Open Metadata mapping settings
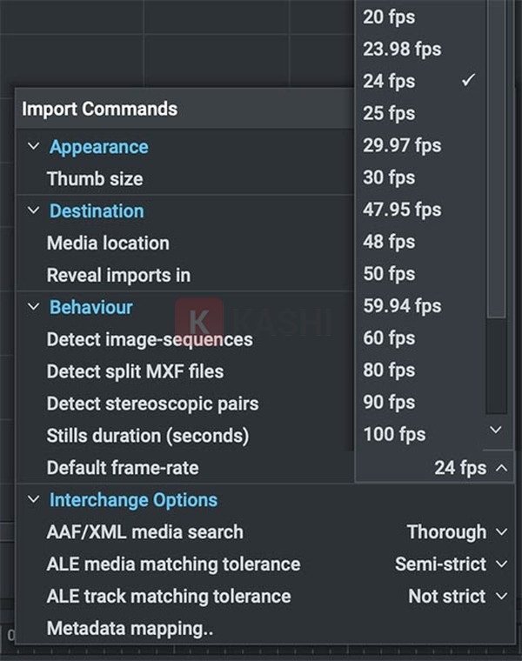 (x=130, y=629)
